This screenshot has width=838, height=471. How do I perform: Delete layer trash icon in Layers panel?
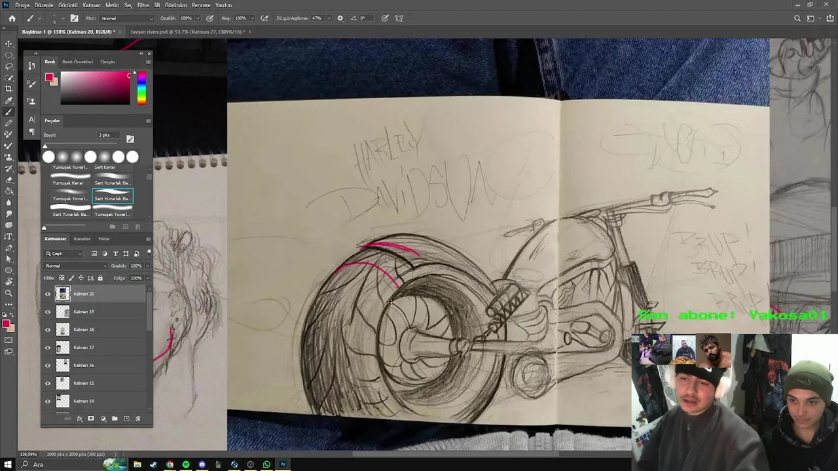(137, 419)
